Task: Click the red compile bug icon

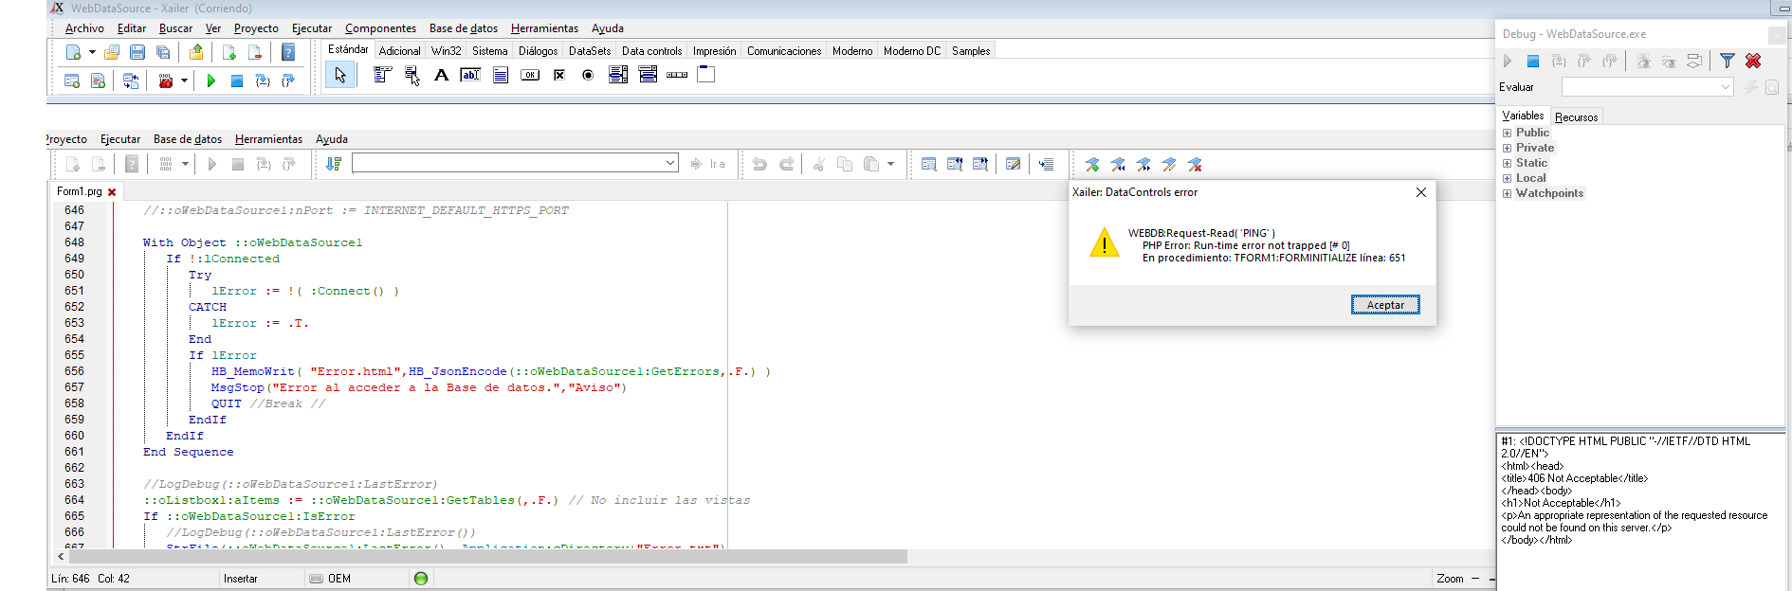Action: [166, 81]
